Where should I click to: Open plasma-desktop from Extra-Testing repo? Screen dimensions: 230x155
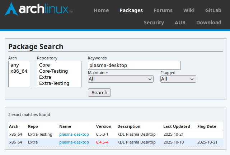pos(74,134)
